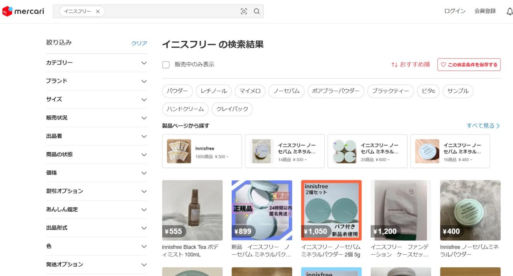Remove the イニスフリー search tag
Screen dimensions: 513x276
98,12
